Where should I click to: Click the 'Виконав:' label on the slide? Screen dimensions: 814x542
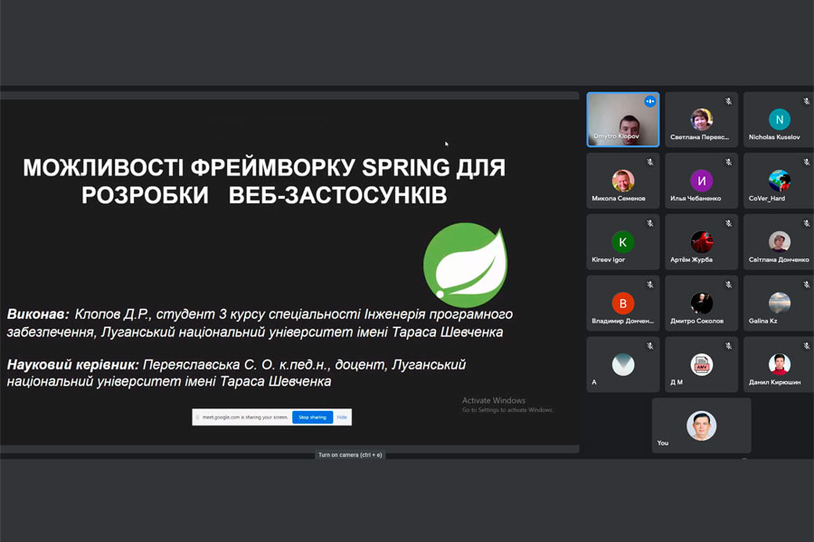38,313
